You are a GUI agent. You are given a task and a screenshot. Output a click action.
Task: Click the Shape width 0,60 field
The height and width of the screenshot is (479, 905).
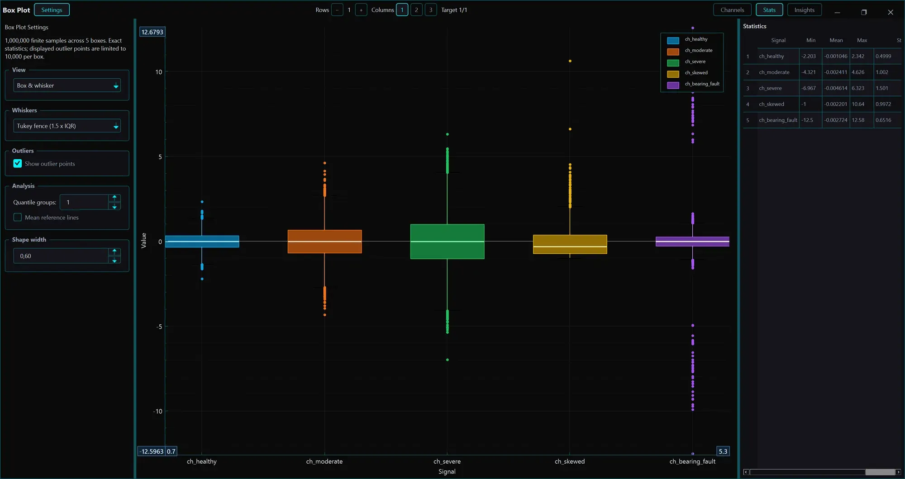(61, 256)
